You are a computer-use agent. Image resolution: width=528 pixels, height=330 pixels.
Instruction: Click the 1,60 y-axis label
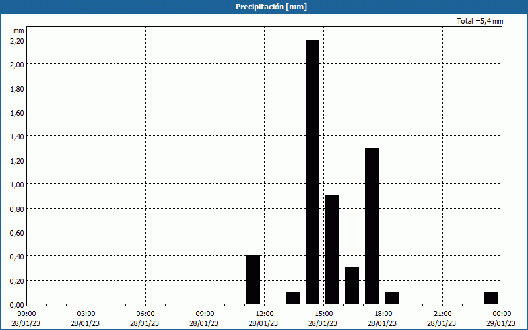pos(17,112)
